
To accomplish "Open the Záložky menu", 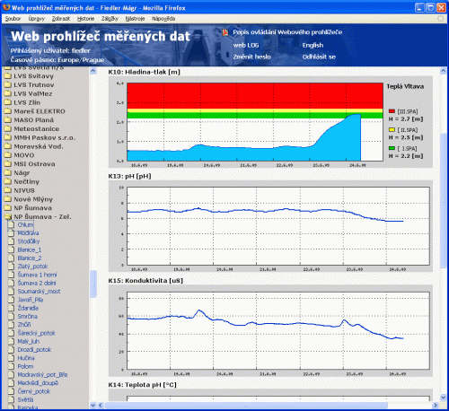I will point(110,19).
